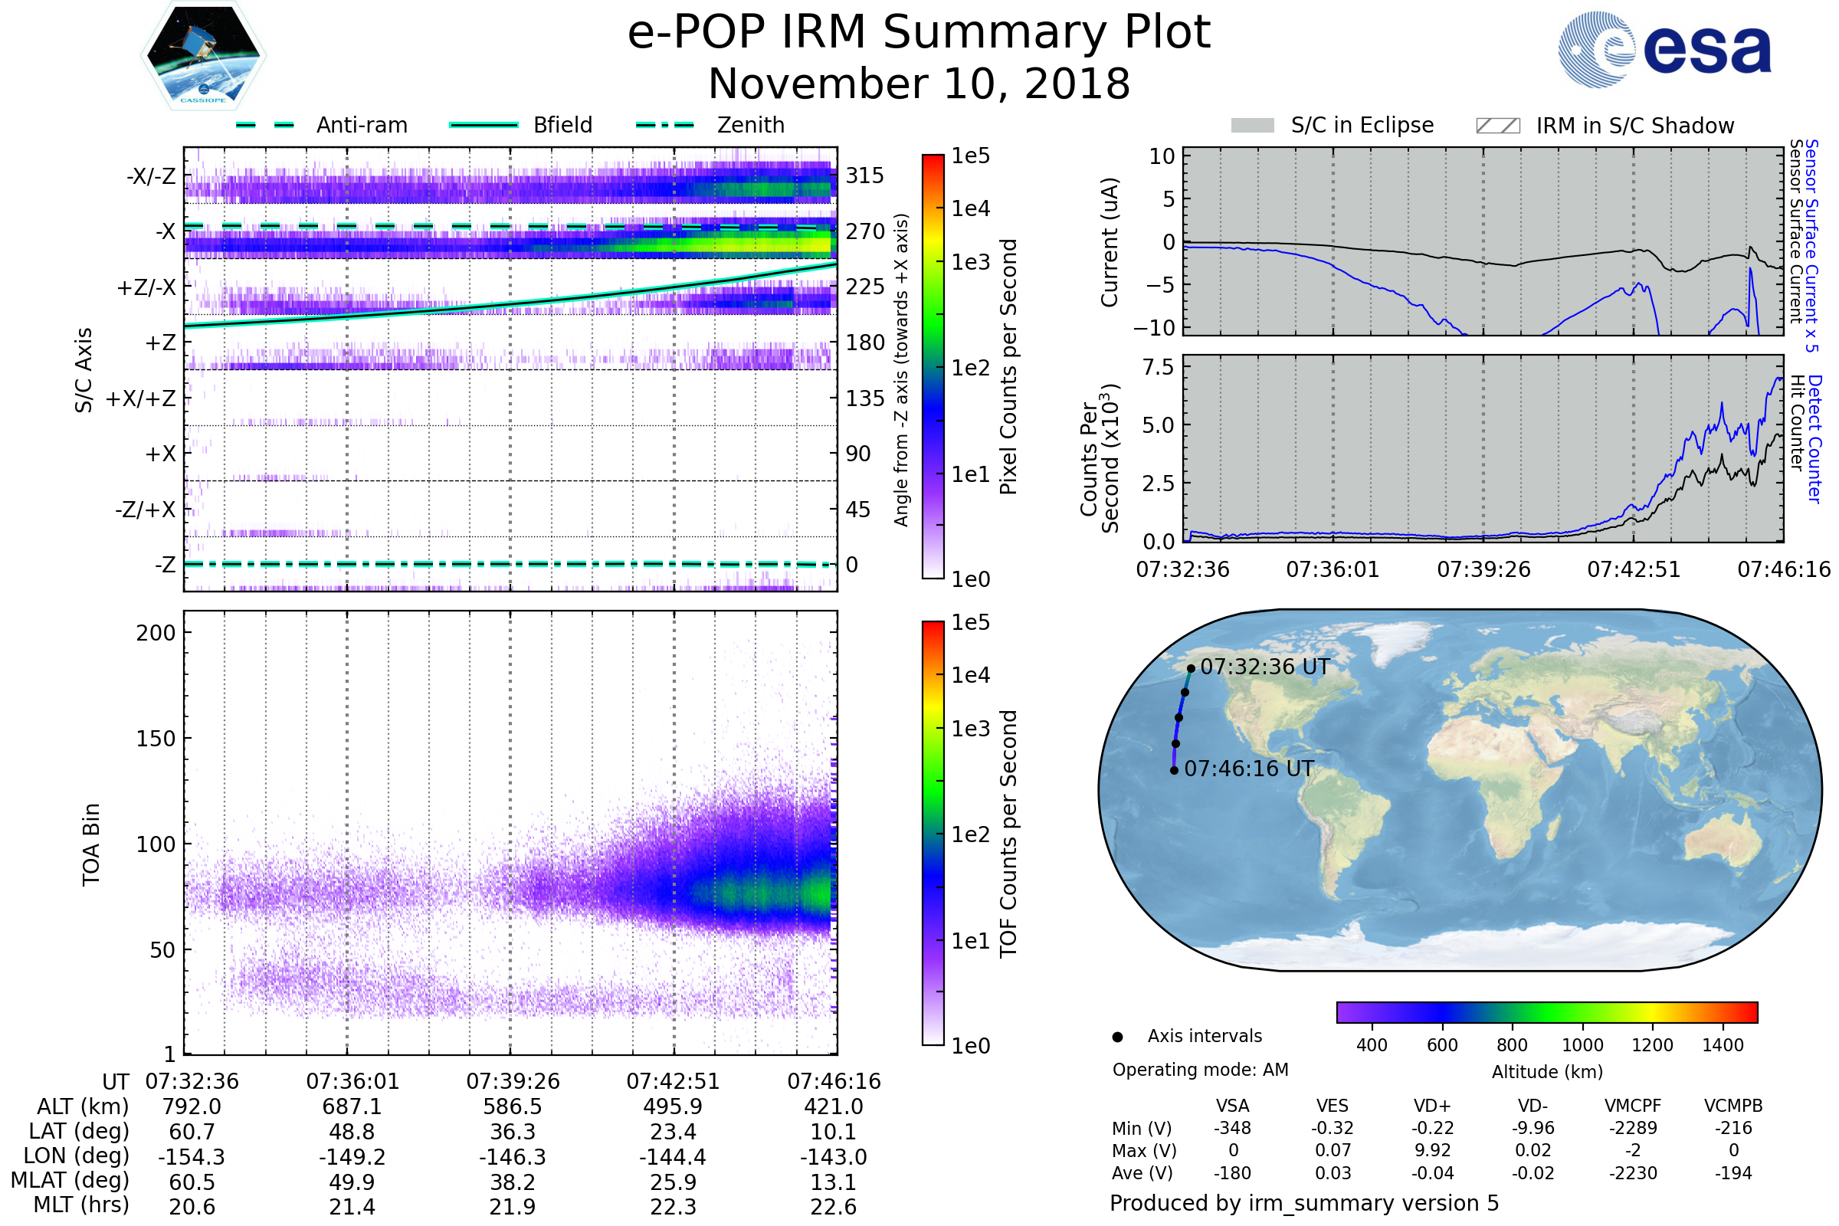Click the Operating mode: AM text

(x=1199, y=1070)
